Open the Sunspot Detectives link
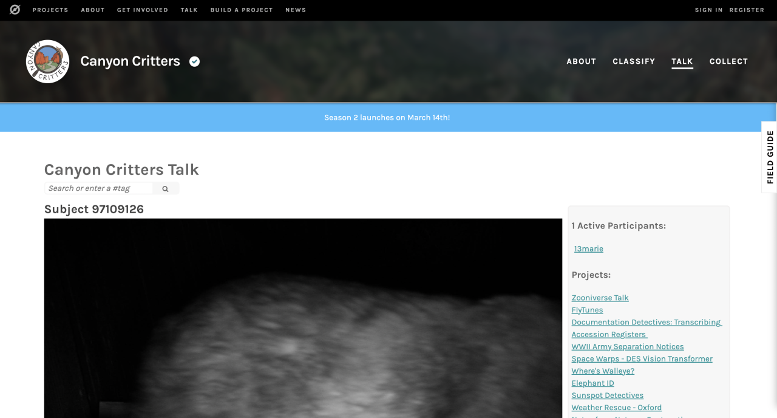This screenshot has width=777, height=418. tap(608, 396)
